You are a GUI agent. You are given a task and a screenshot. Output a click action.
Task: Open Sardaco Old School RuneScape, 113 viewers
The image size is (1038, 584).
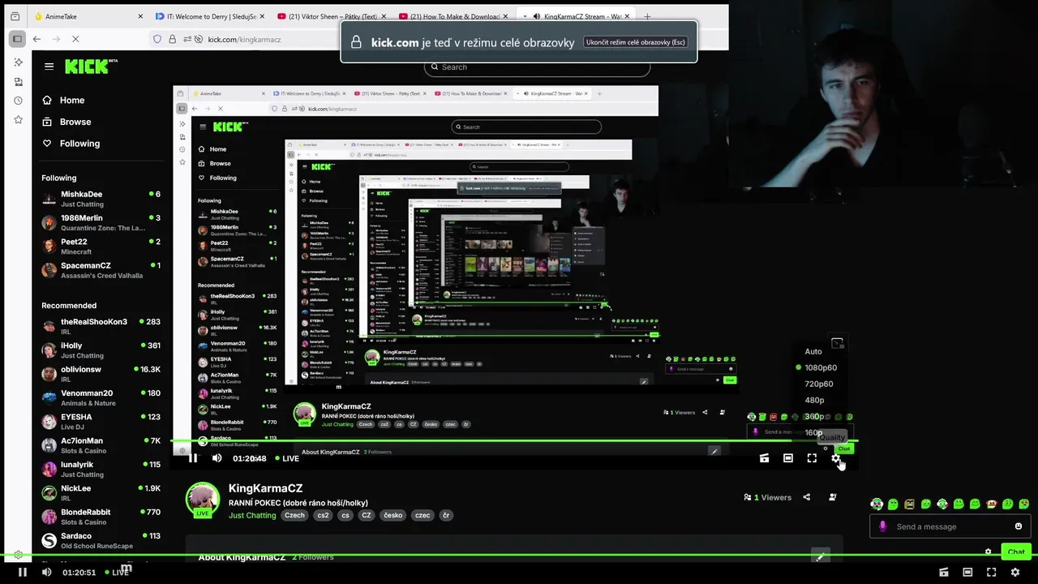pyautogui.click(x=101, y=540)
